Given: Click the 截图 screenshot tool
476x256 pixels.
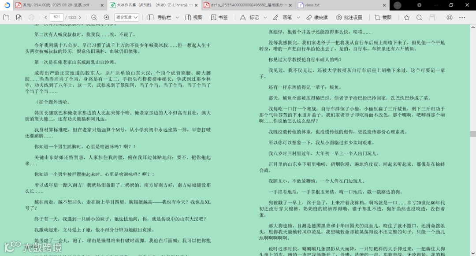Looking at the screenshot, I should click(383, 18).
